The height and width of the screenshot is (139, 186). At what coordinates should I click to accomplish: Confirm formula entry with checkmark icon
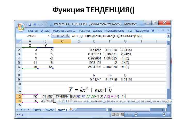pyautogui.click(x=63, y=36)
